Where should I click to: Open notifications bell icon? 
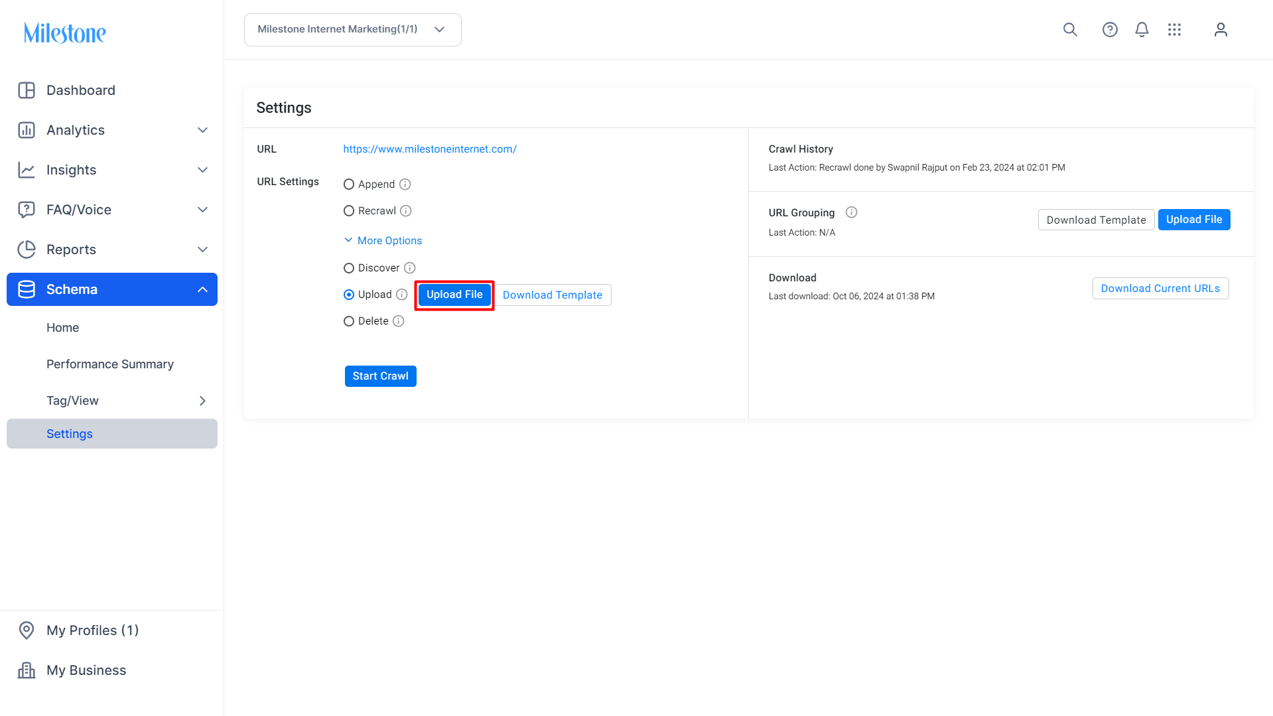click(x=1142, y=30)
